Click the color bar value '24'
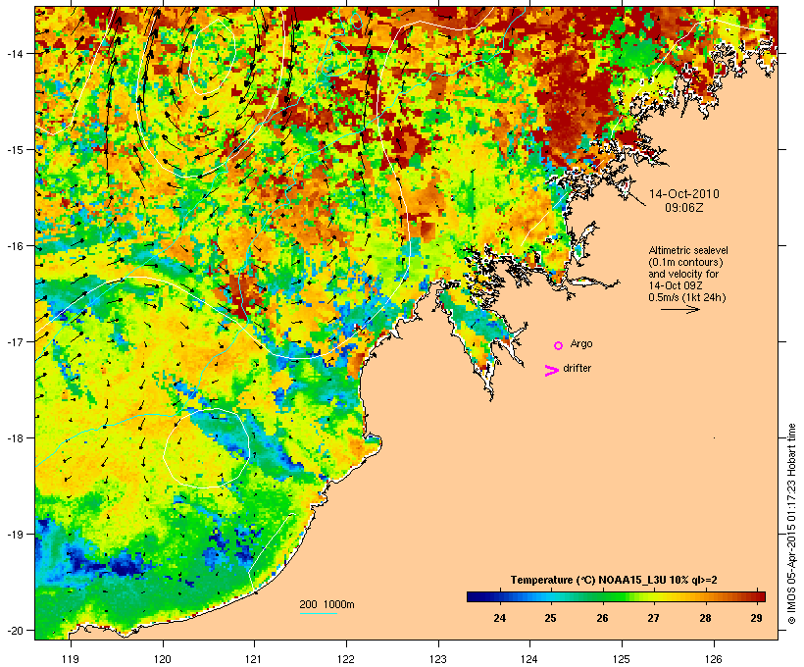The width and height of the screenshot is (804, 667). coord(499,618)
